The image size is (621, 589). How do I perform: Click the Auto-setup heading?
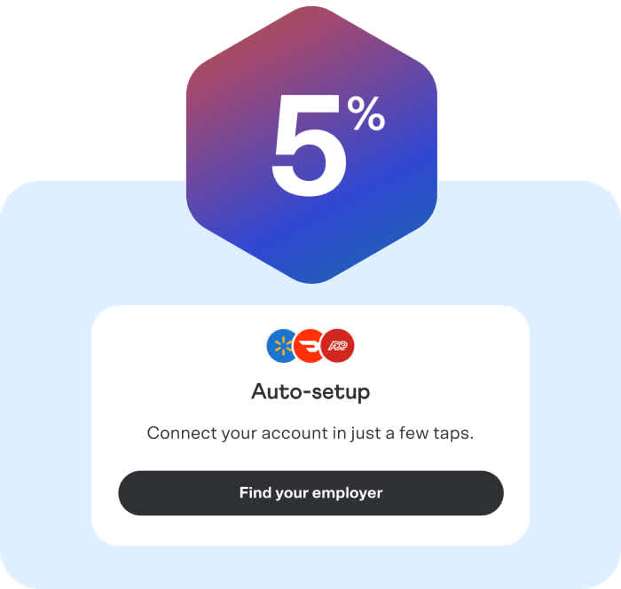310,393
